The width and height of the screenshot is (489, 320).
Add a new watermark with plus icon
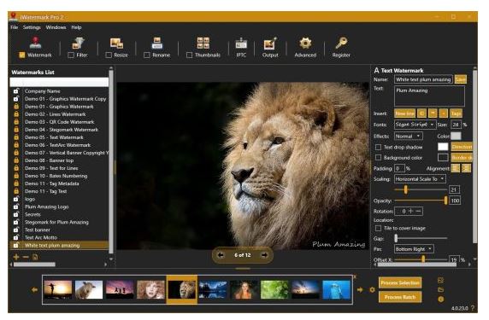click(16, 257)
